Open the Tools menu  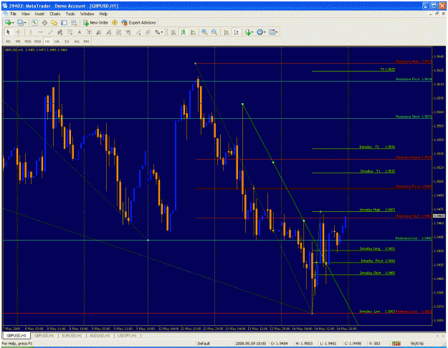point(70,14)
